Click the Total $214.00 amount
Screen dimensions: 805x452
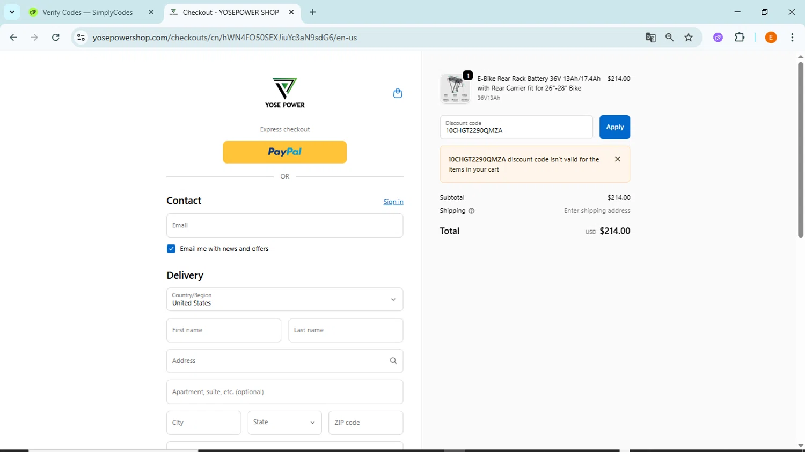coord(615,231)
